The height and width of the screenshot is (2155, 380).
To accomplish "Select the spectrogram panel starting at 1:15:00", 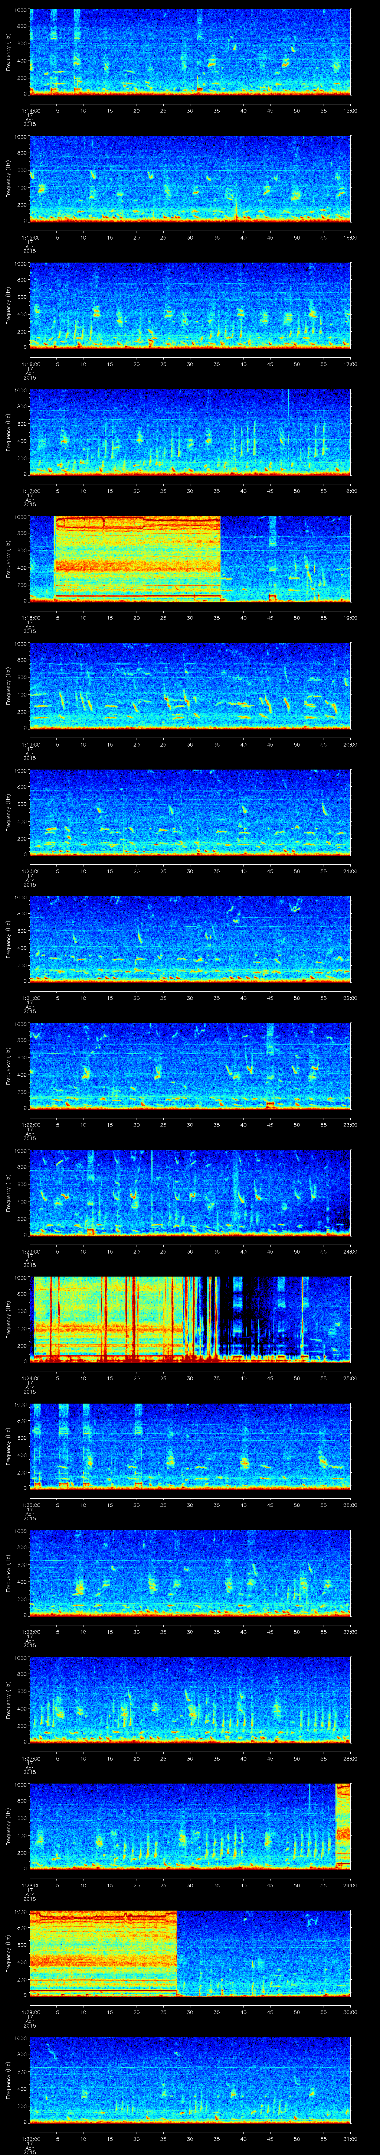I will pos(190,179).
